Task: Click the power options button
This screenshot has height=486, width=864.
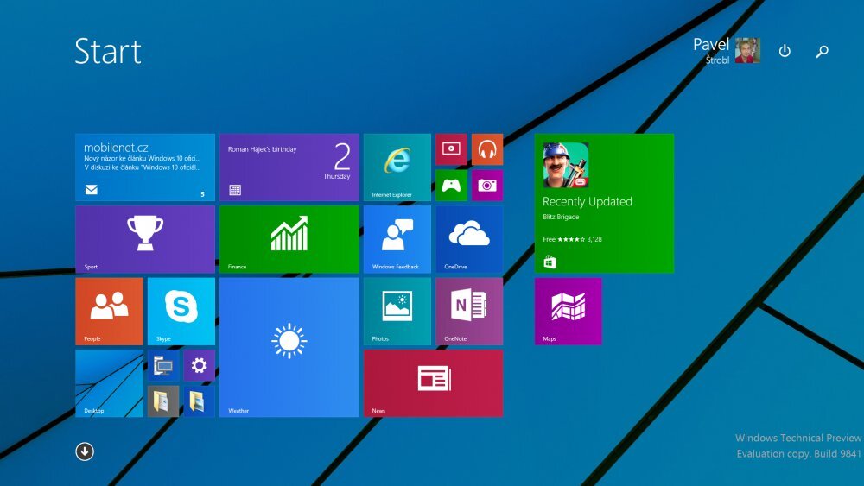Action: click(x=785, y=51)
